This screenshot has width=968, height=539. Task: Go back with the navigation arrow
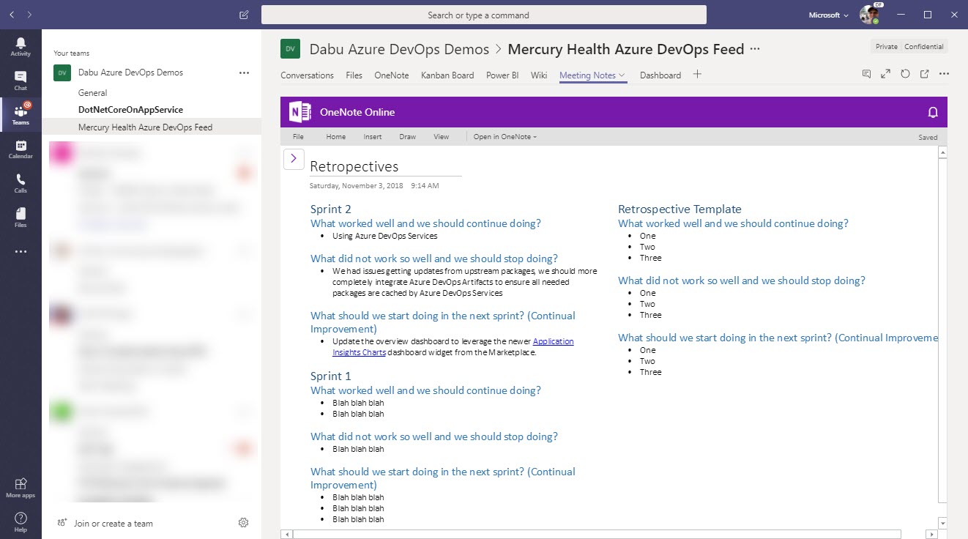pyautogui.click(x=11, y=14)
